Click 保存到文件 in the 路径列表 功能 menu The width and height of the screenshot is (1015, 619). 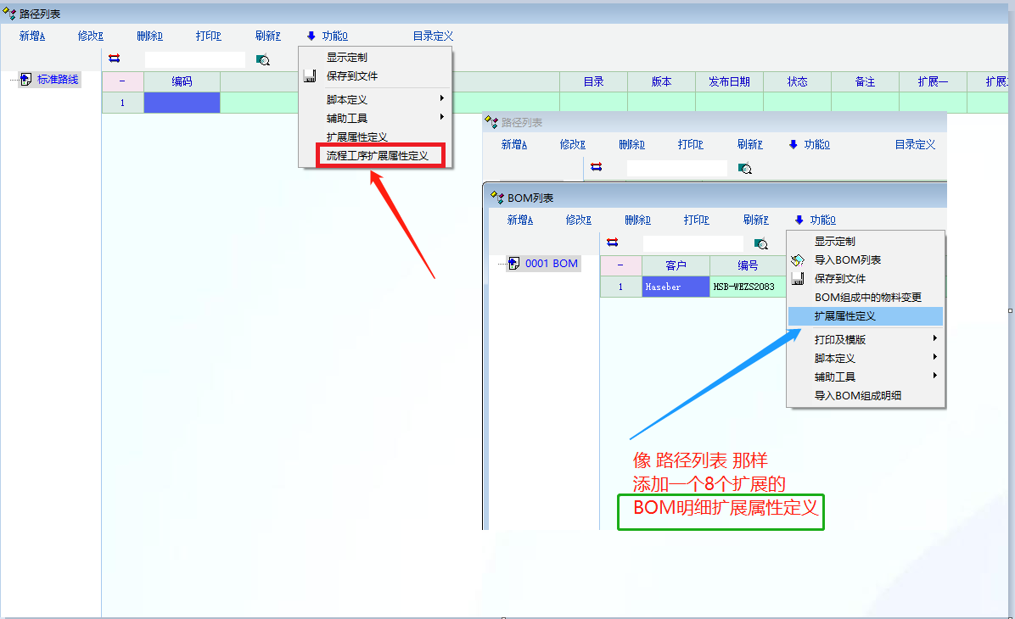(352, 76)
